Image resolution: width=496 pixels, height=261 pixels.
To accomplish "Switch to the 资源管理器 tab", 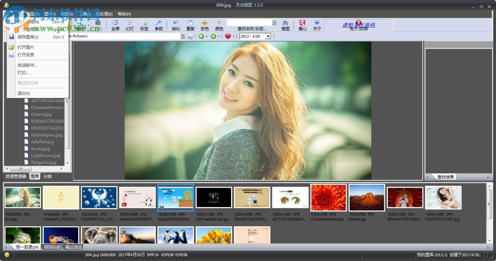I will point(16,176).
